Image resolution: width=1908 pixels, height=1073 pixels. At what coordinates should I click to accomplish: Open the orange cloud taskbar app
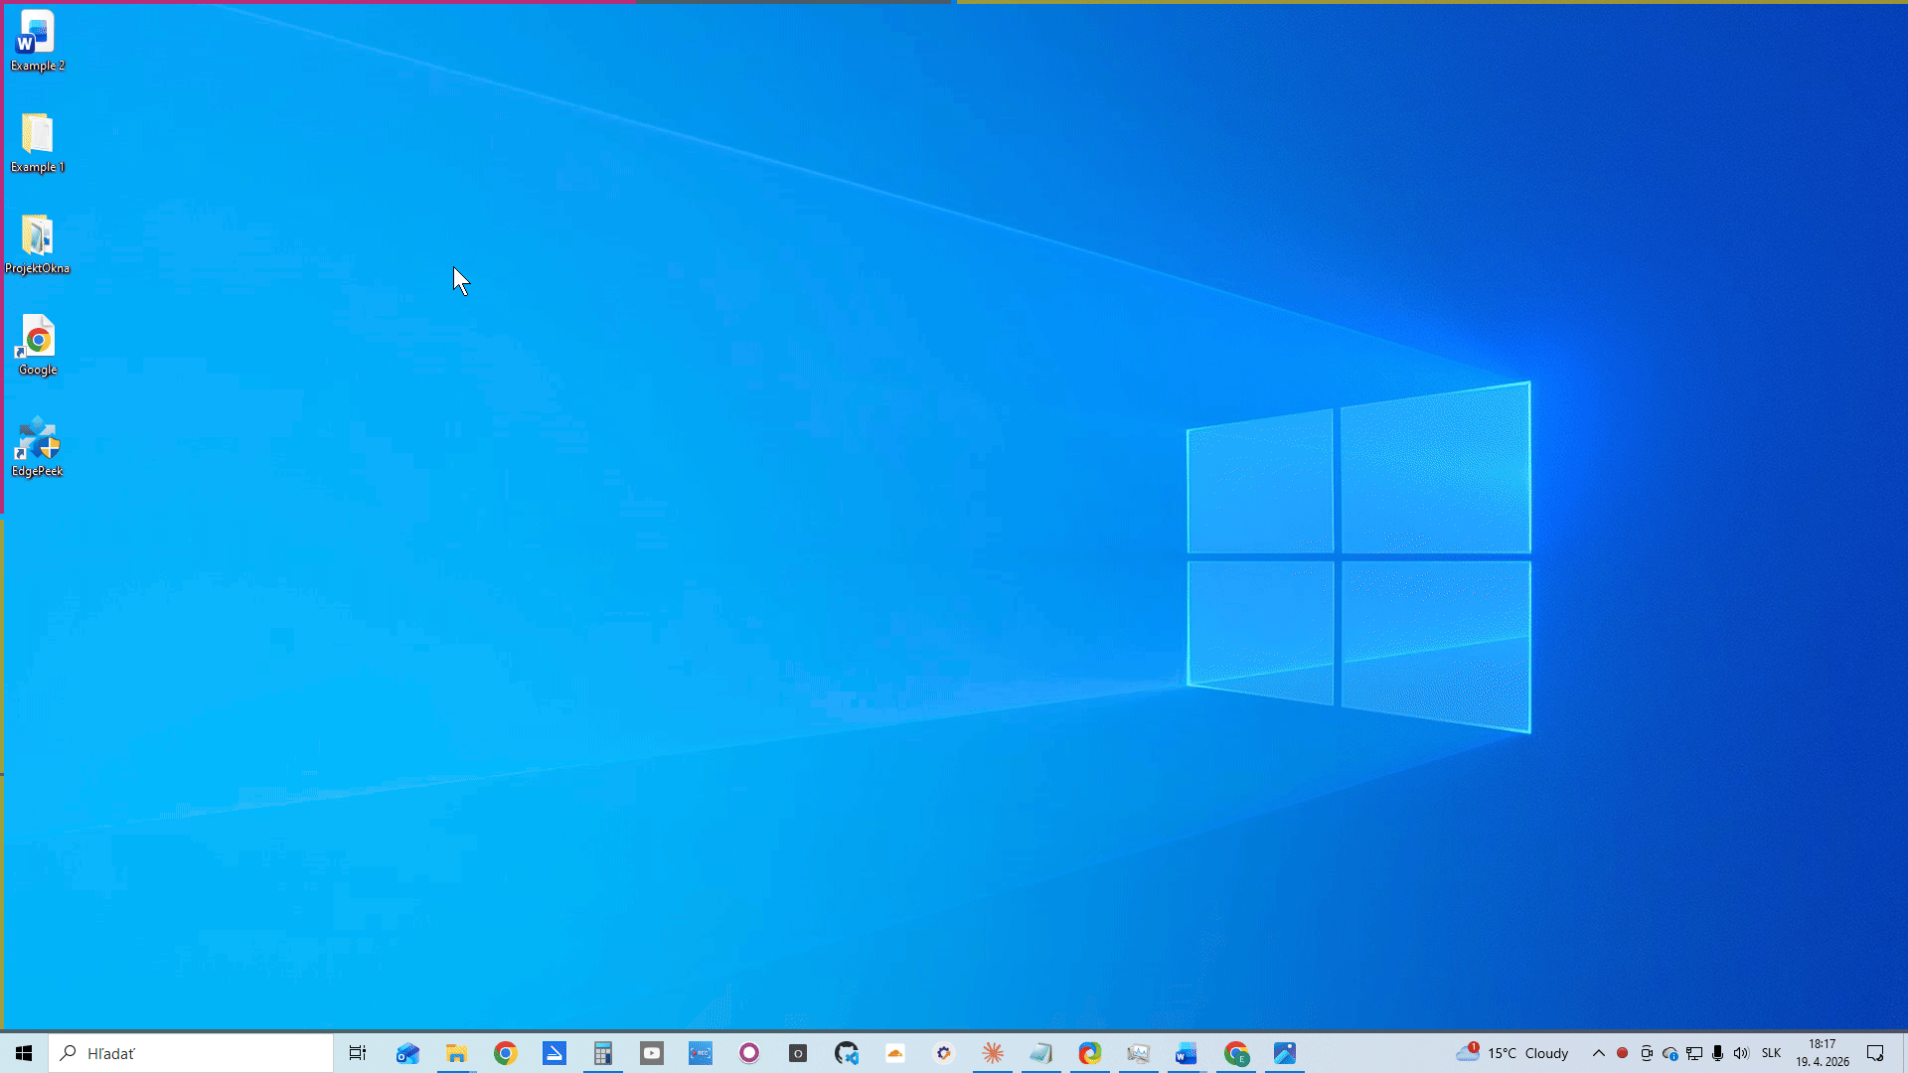click(894, 1053)
